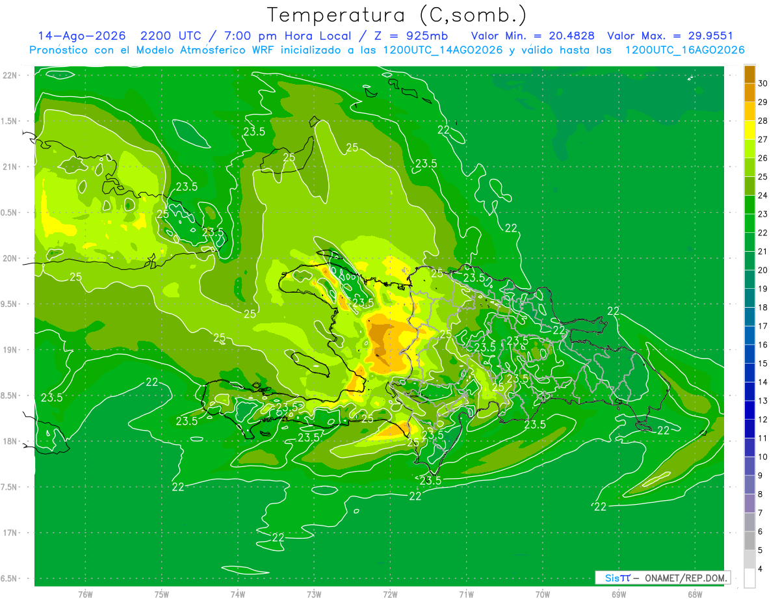The image size is (780, 603).
Task: Click the colorbar scale value "27"
Action: click(x=763, y=139)
